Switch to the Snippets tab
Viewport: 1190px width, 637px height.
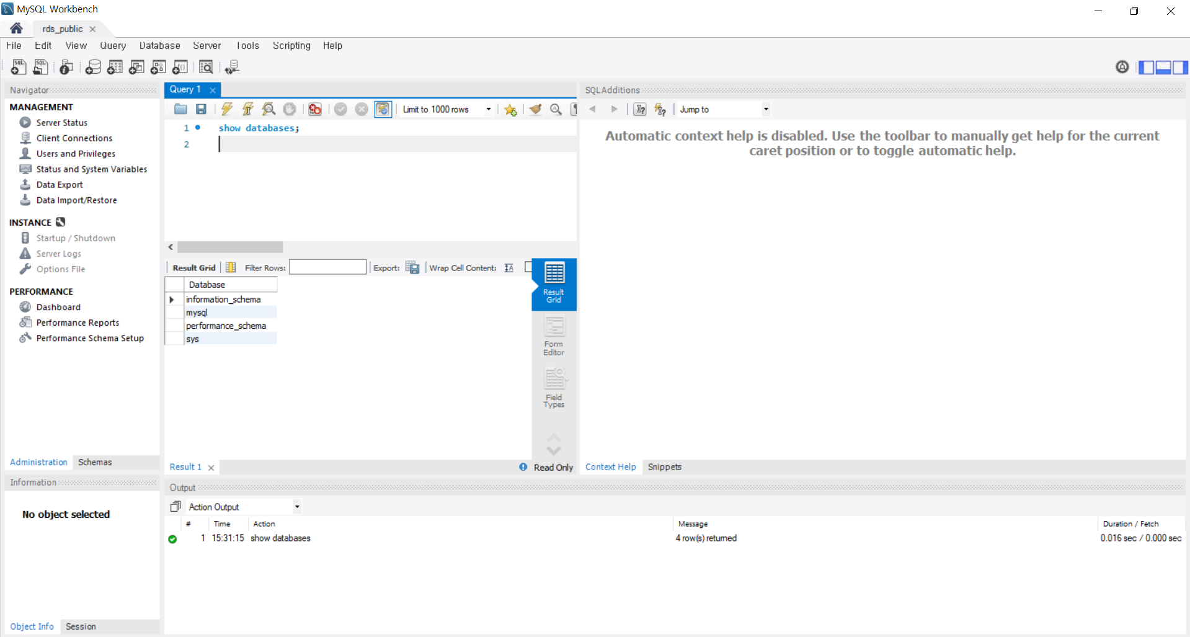(664, 467)
